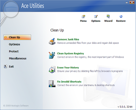Click the Fix Invalid Shortcuts icon

click(x=52, y=84)
